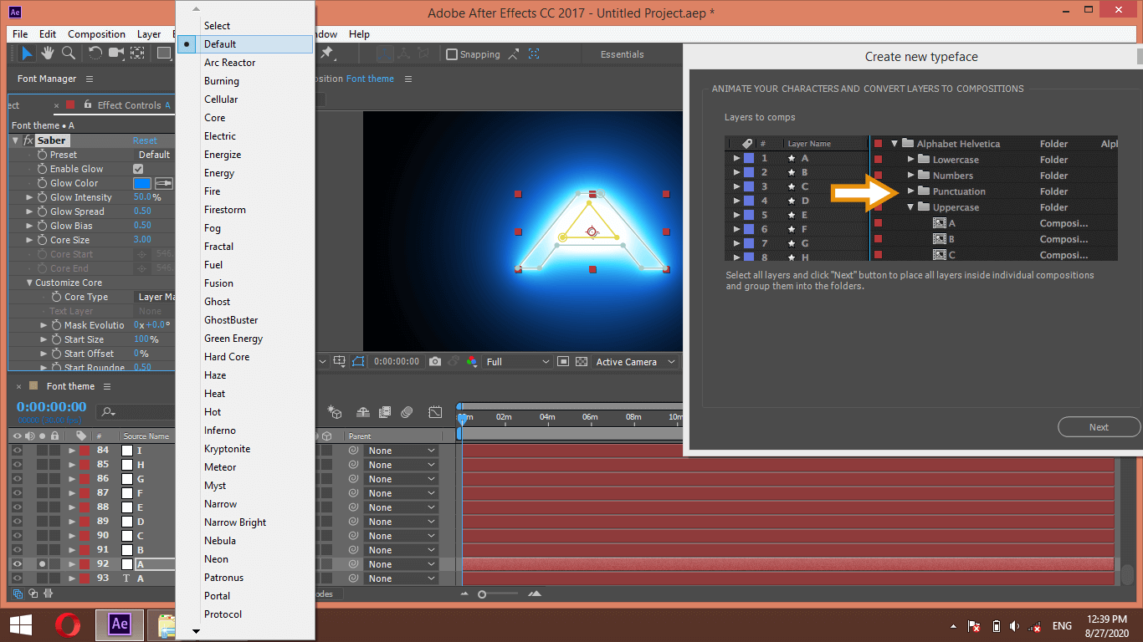This screenshot has width=1143, height=642.
Task: Pick the Zoom tool
Action: point(67,53)
